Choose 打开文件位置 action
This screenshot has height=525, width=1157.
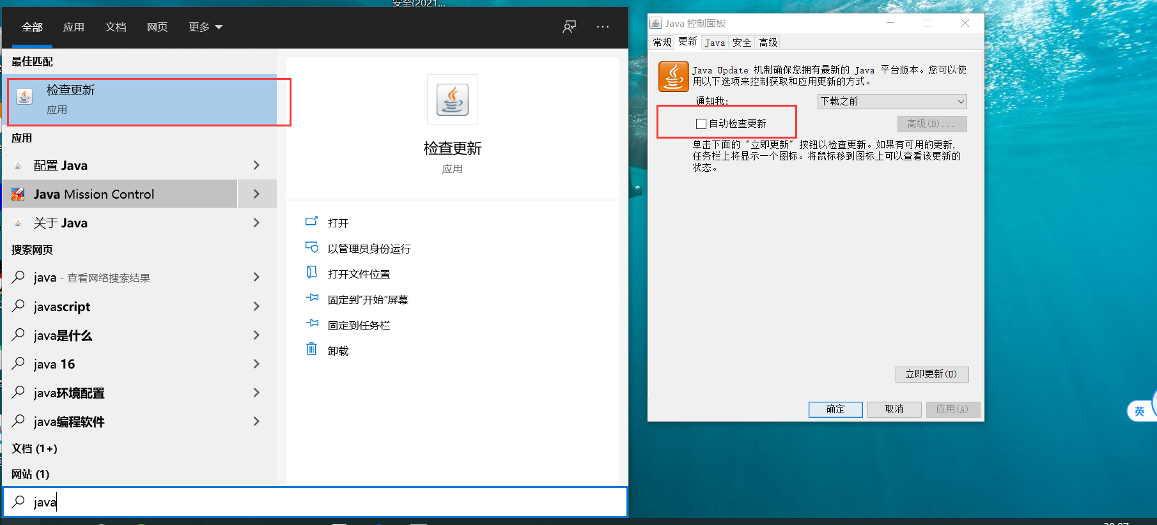[359, 274]
